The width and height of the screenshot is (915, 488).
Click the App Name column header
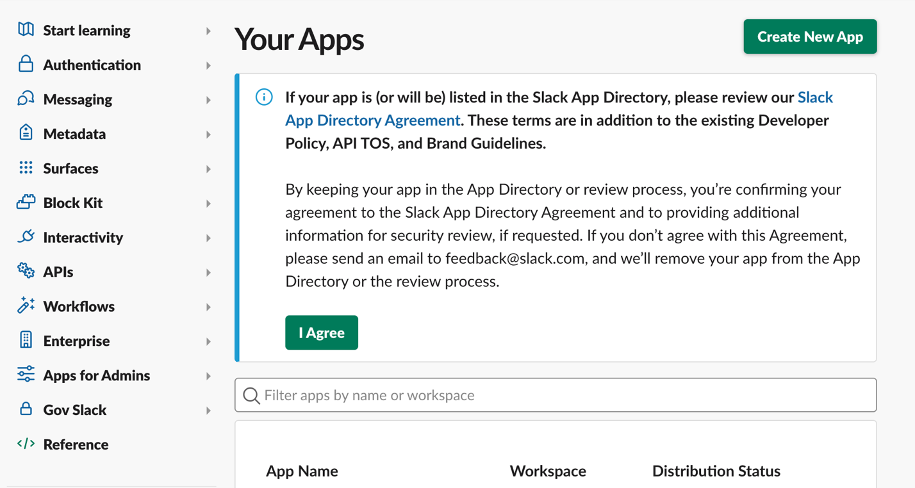point(302,471)
